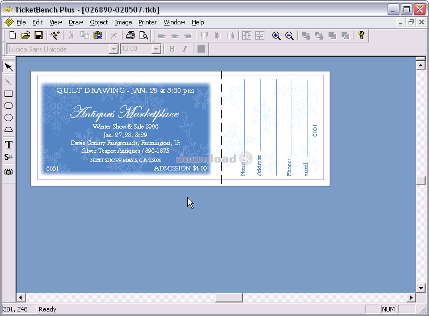Open print preview from toolbar
429x316 pixels.
(x=144, y=36)
